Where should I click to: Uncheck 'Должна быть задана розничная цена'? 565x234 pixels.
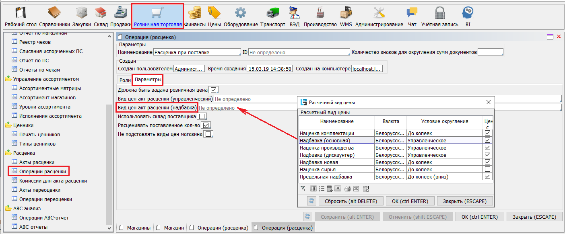click(214, 90)
